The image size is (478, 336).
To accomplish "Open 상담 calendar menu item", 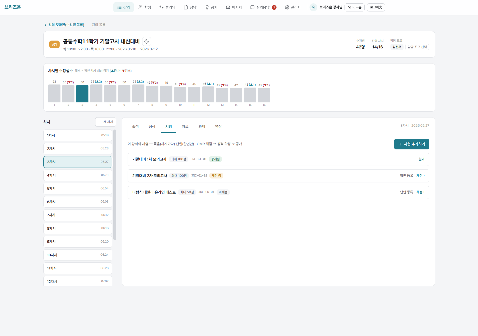I will click(x=190, y=7).
